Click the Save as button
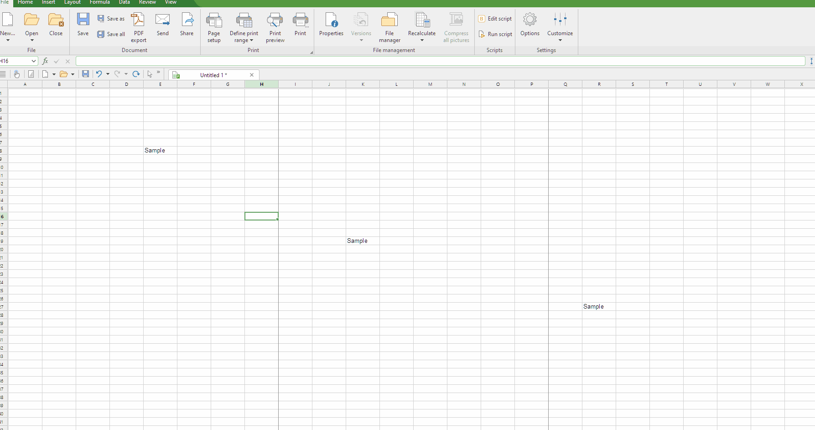The width and height of the screenshot is (815, 430). 111,19
